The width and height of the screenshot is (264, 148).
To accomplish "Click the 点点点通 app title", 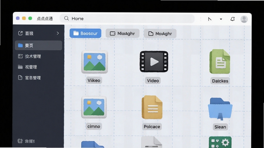I will pos(45,18).
